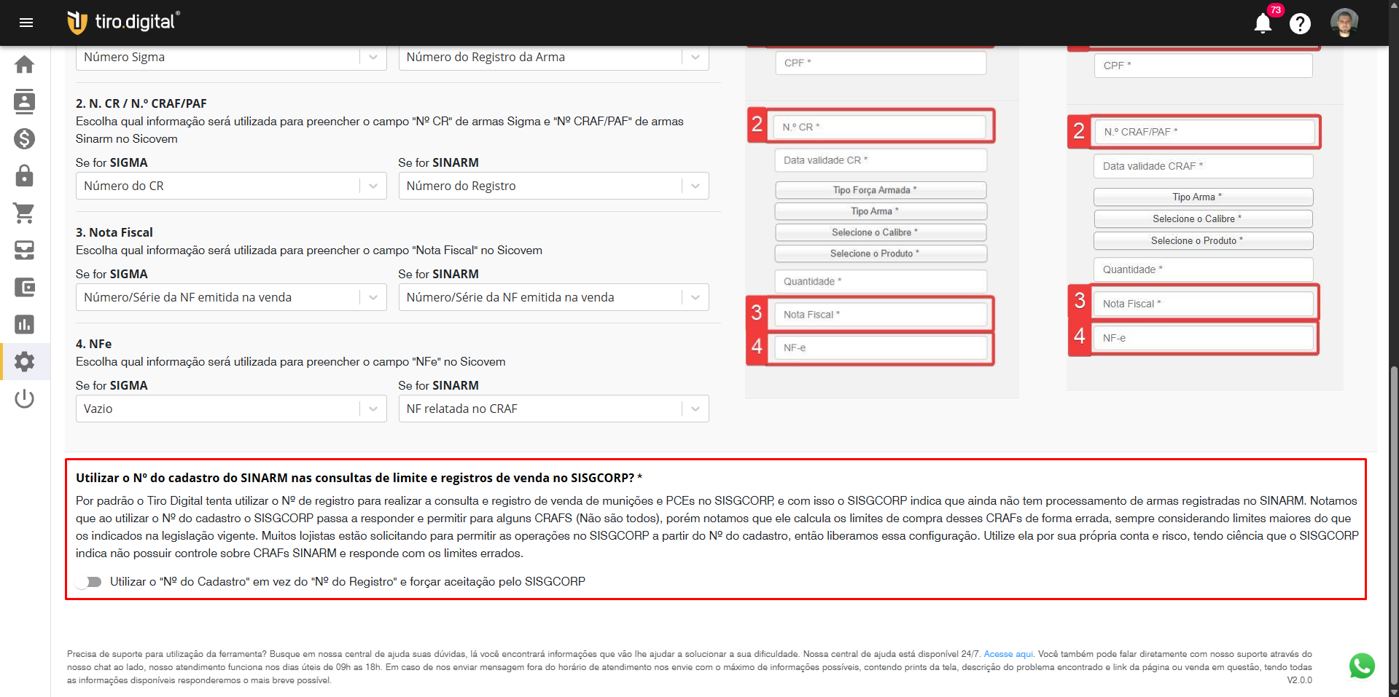The width and height of the screenshot is (1399, 697).
Task: Click the tiro.digital logo
Action: pyautogui.click(x=123, y=23)
